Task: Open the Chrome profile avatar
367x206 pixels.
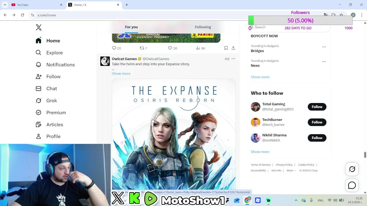Action: pyautogui.click(x=353, y=15)
